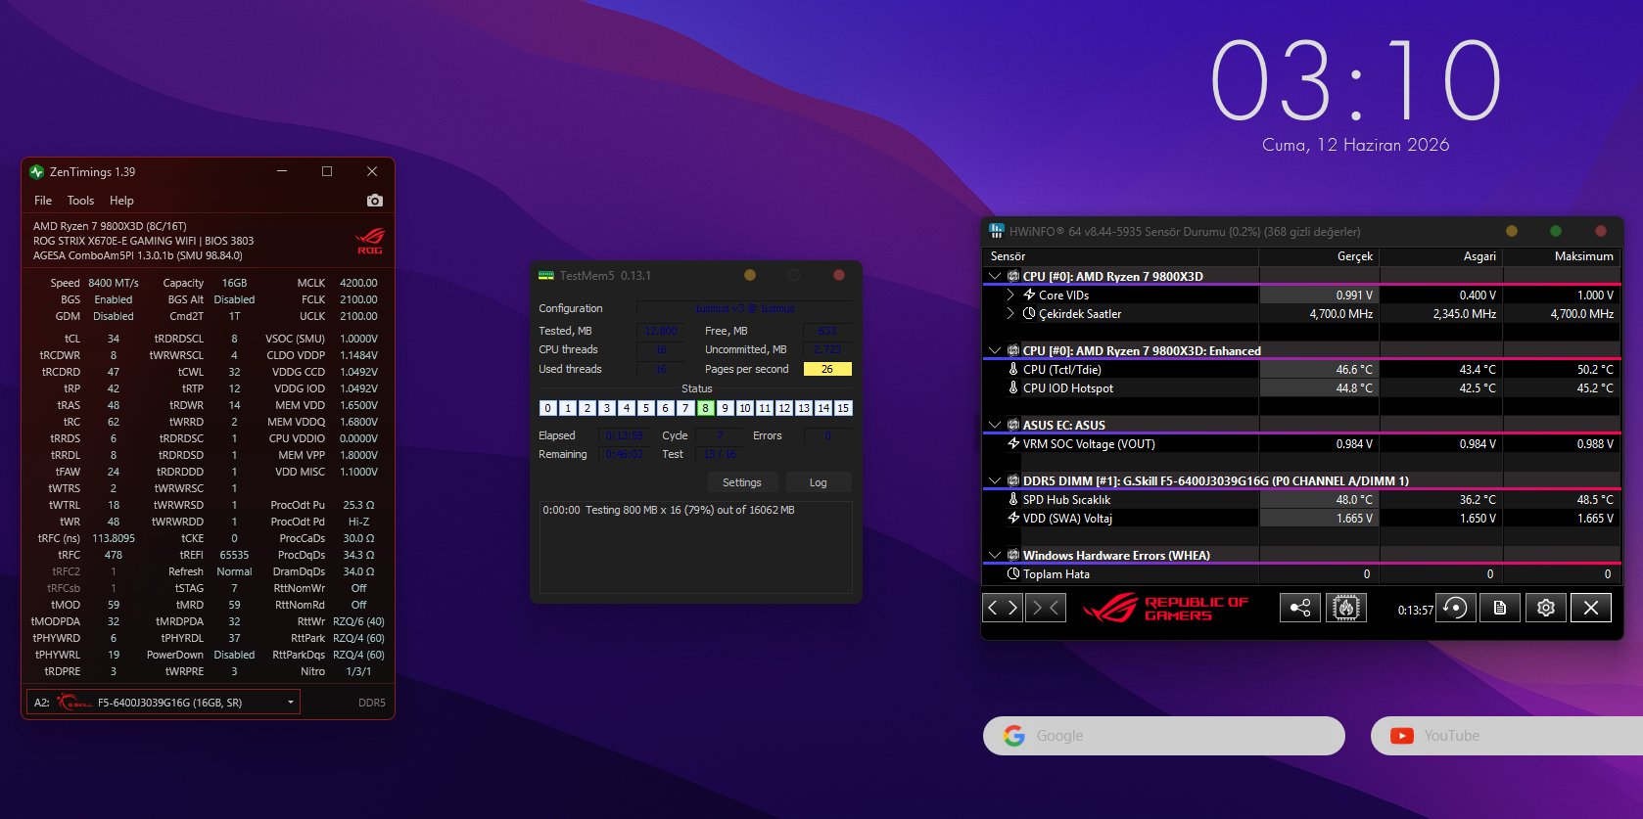Select the CPU IOD Hotspot sensor row
This screenshot has height=819, width=1643.
(x=1301, y=387)
